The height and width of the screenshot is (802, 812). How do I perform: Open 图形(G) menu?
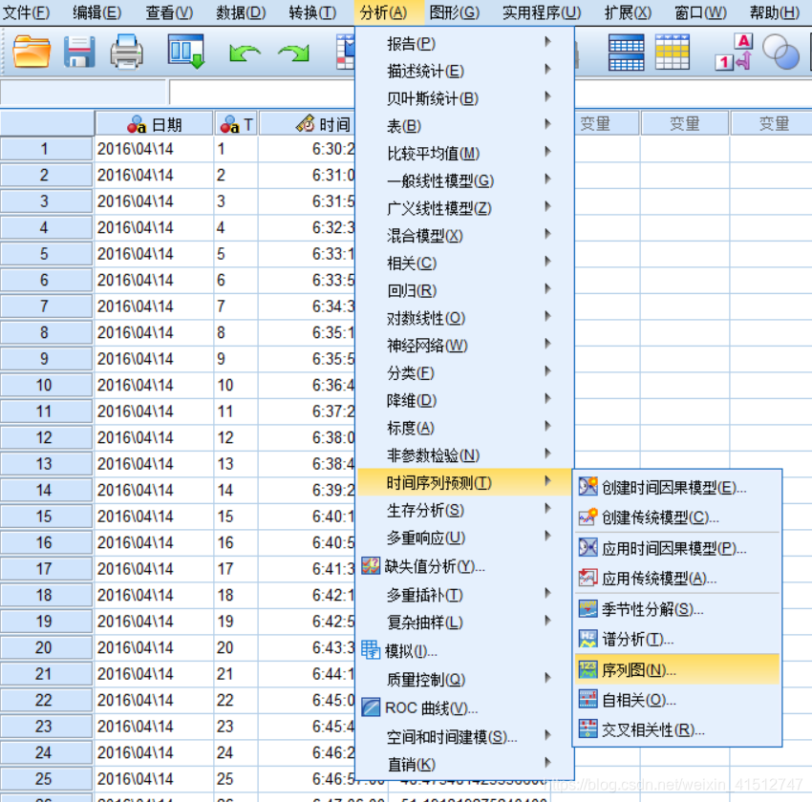pyautogui.click(x=454, y=11)
